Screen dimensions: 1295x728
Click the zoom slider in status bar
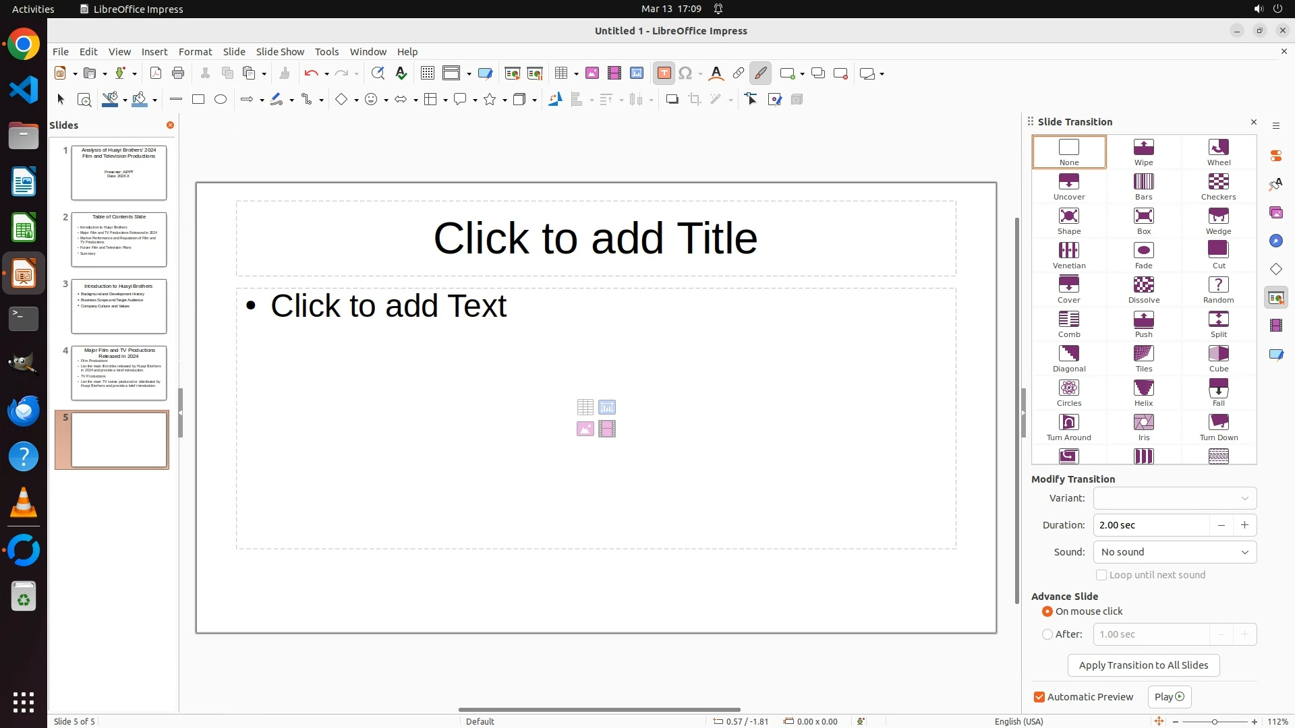pyautogui.click(x=1214, y=721)
